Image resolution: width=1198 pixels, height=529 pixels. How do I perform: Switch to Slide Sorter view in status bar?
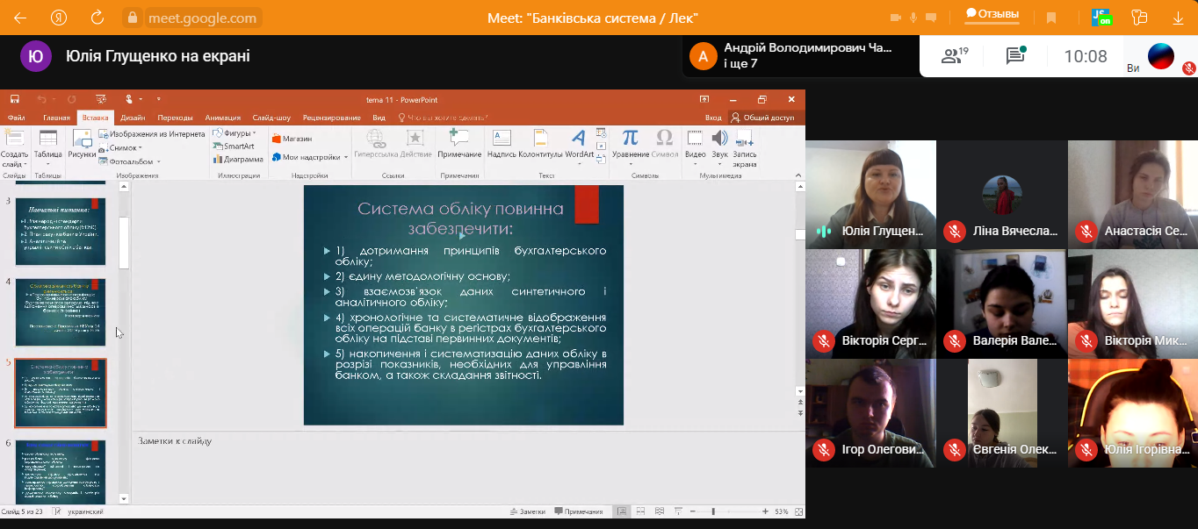pyautogui.click(x=640, y=511)
